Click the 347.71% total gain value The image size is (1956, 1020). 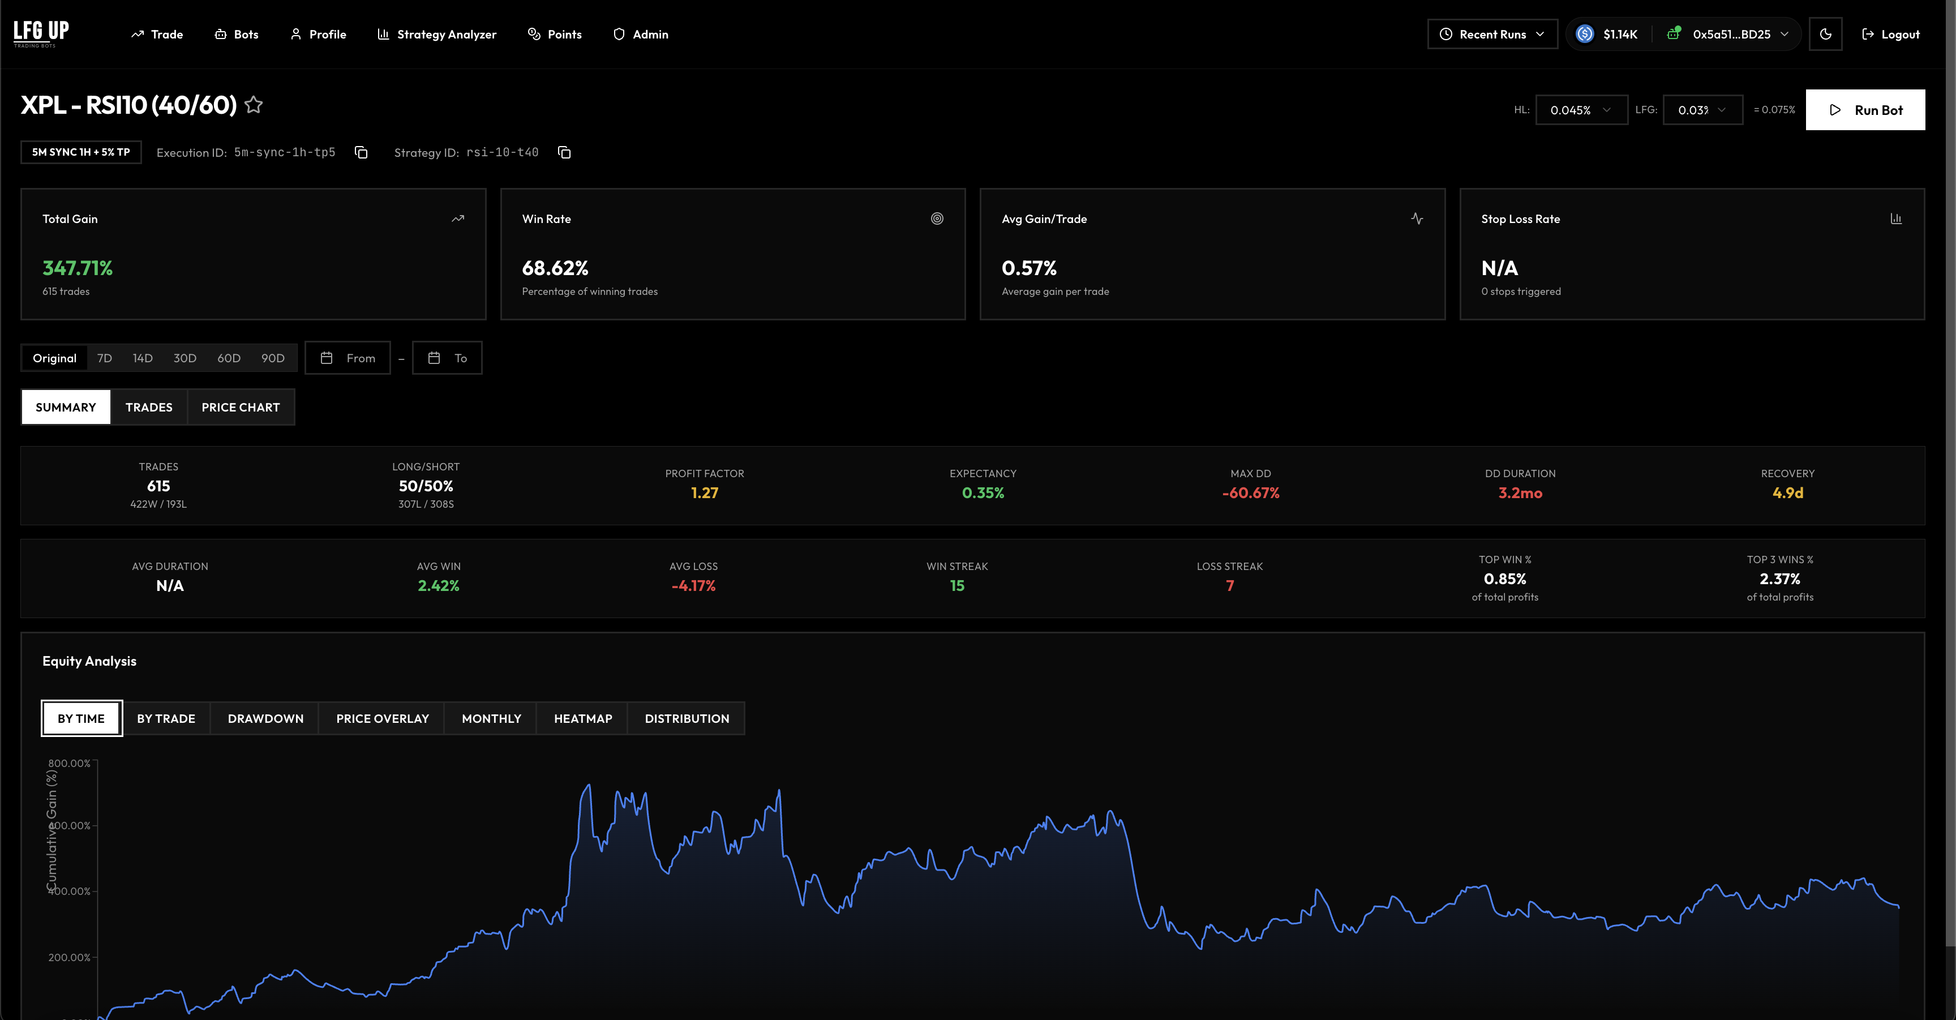78,268
